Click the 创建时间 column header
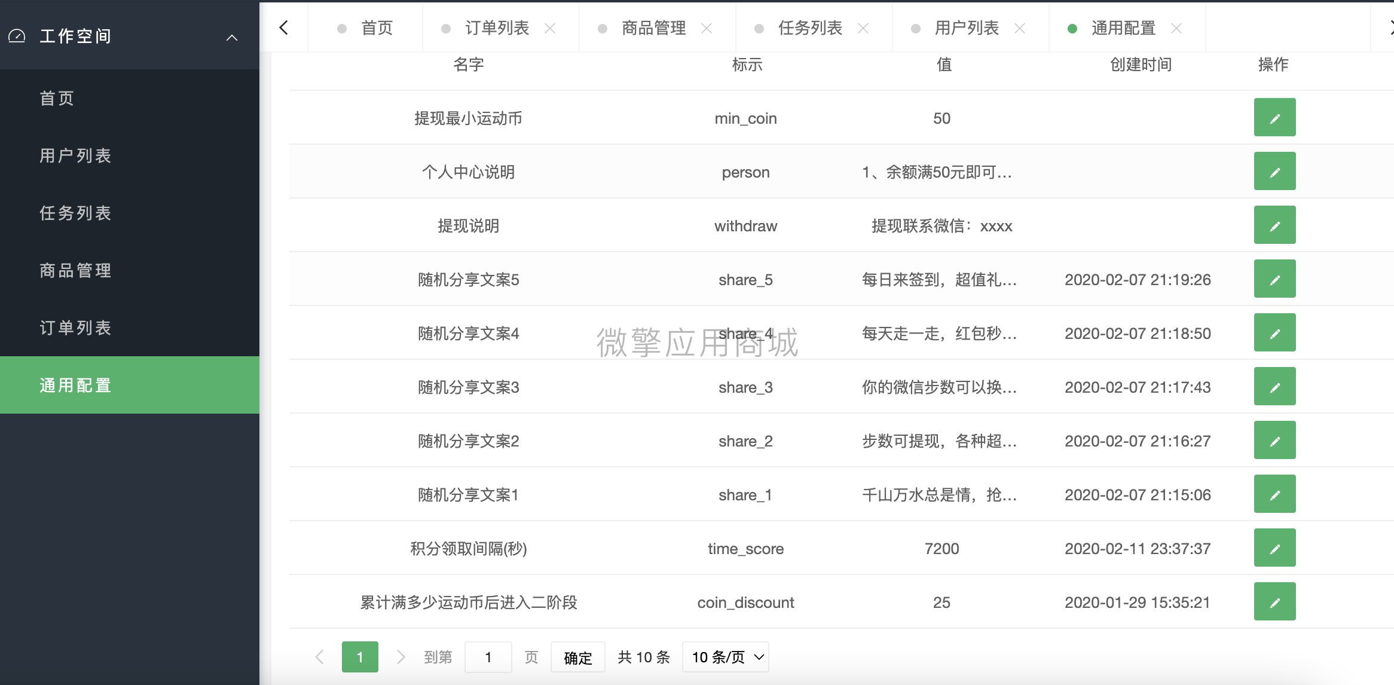Screen dimensions: 1394x685 [x=1141, y=65]
